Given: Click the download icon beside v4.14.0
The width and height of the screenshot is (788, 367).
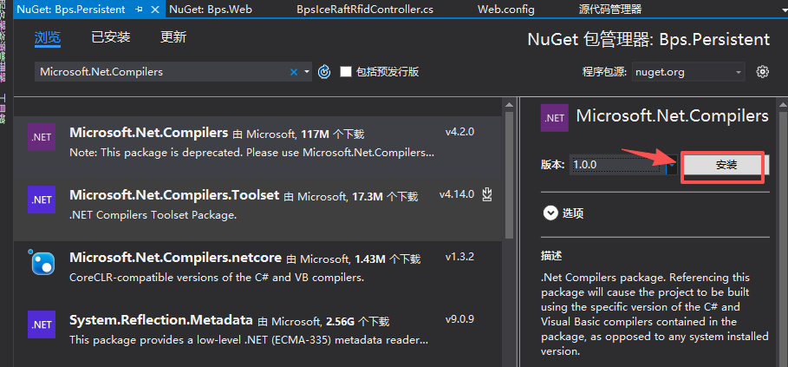Looking at the screenshot, I should (486, 194).
